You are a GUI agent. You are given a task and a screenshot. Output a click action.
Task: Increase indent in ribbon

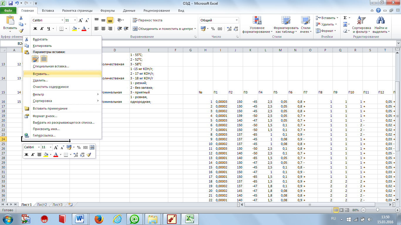tap(126, 29)
